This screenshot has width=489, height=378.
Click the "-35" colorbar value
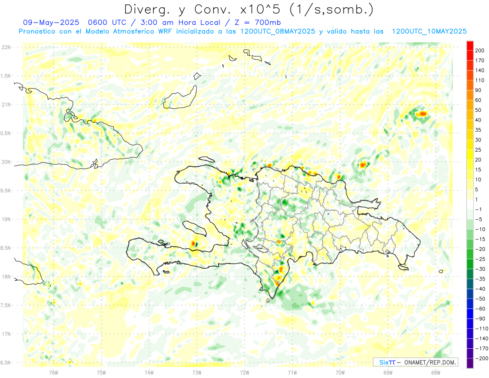(x=480, y=279)
